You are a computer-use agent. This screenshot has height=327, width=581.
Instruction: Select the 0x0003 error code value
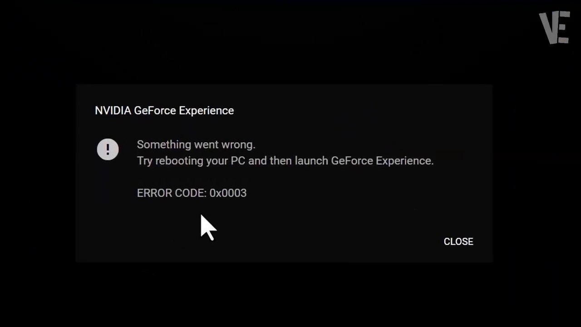pyautogui.click(x=228, y=193)
